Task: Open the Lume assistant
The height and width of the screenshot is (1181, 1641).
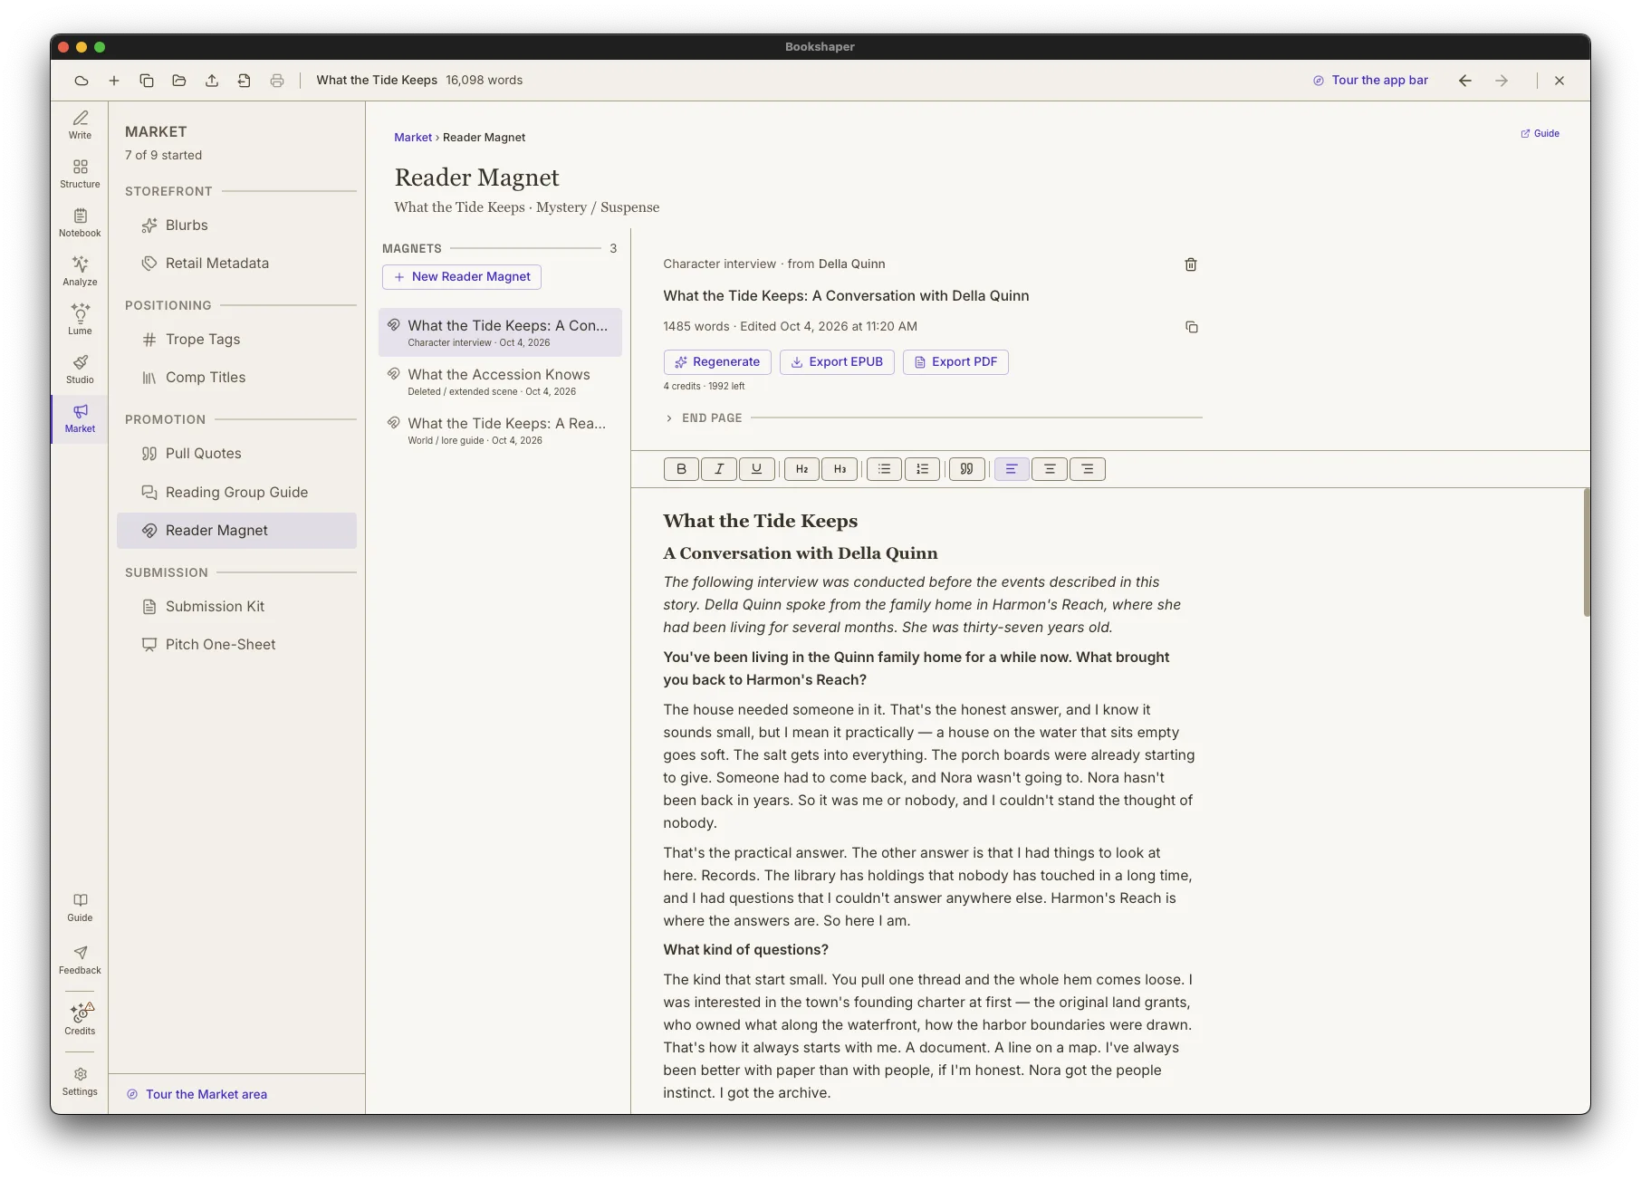Action: [80, 321]
